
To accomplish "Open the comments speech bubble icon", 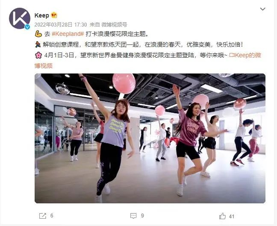I will (133, 216).
